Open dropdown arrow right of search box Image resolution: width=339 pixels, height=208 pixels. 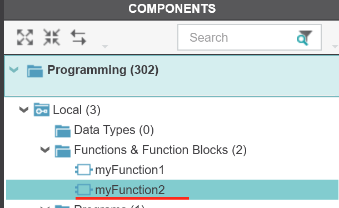coord(335,47)
